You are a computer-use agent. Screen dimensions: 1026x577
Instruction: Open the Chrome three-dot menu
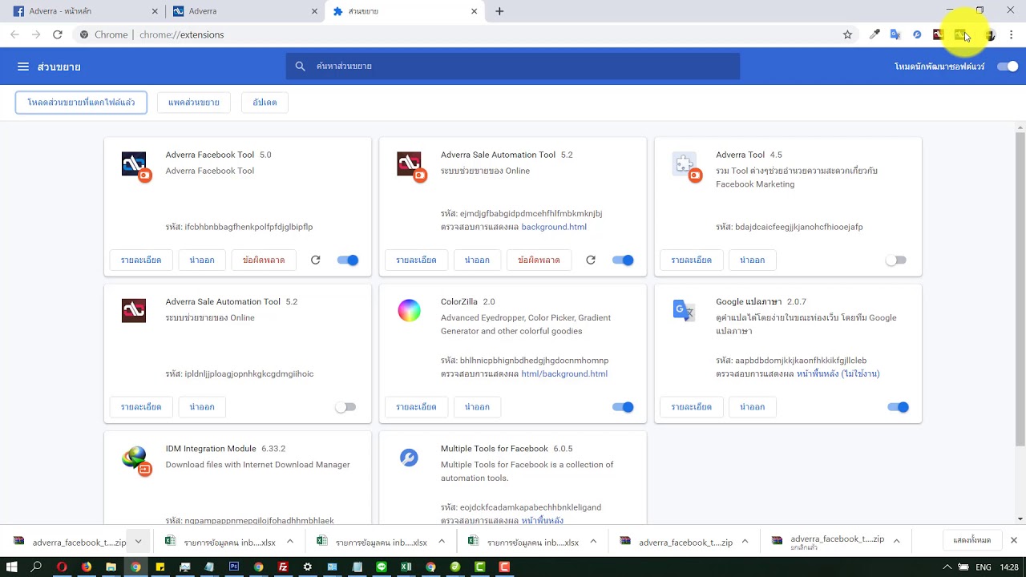(x=1012, y=34)
